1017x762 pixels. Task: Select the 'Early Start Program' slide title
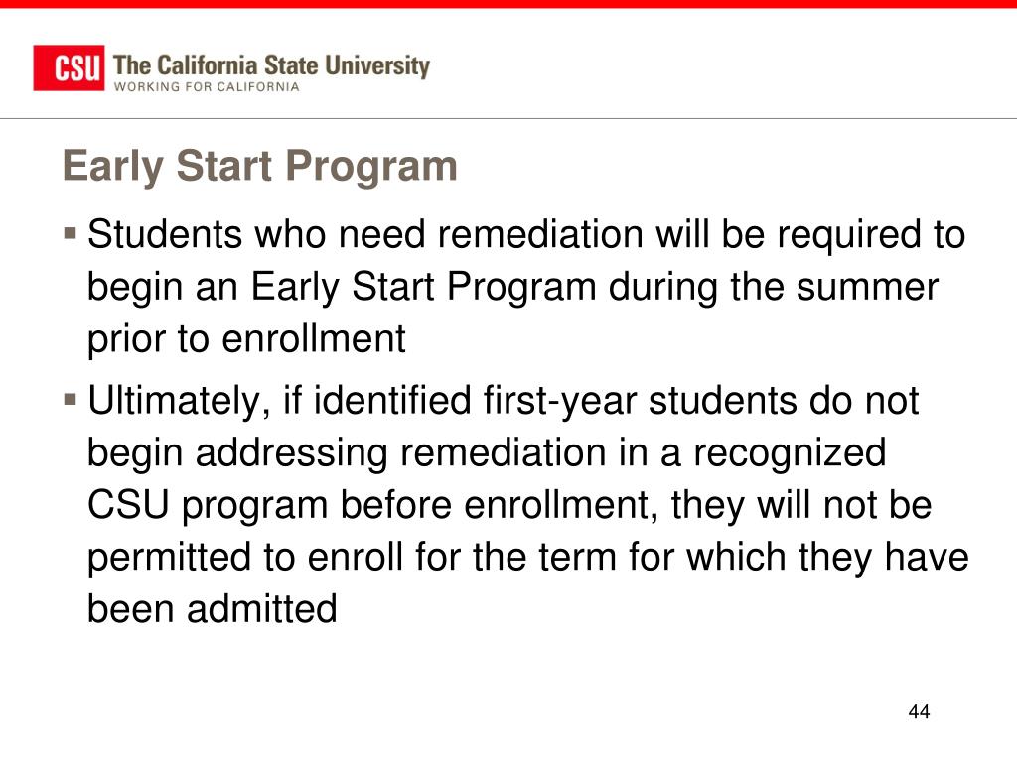click(x=260, y=166)
